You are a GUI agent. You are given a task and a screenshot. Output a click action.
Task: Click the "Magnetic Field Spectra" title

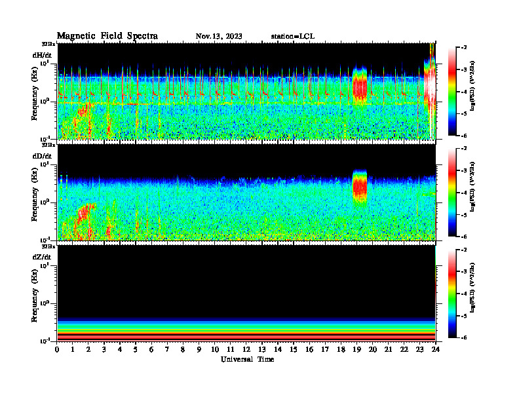[107, 36]
